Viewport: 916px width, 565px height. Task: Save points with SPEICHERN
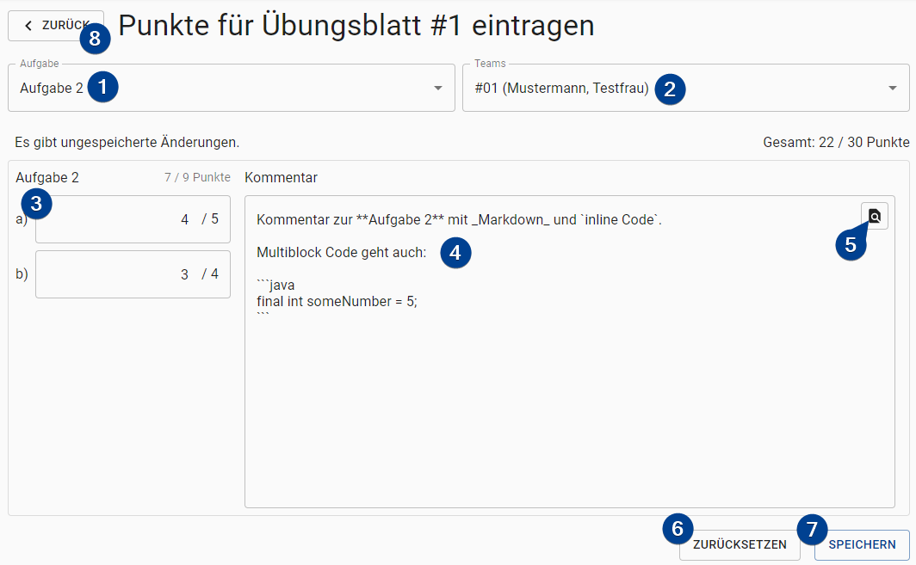pyautogui.click(x=862, y=544)
